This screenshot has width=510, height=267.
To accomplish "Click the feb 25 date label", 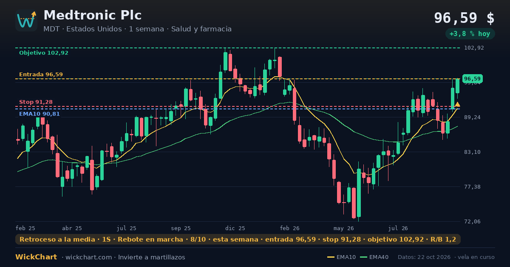I will (x=25, y=228).
